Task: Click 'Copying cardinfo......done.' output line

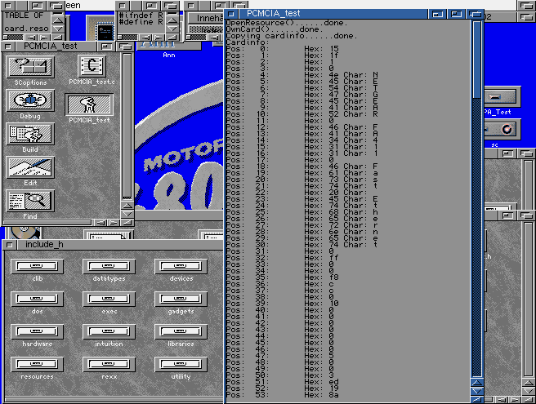Action: point(292,36)
